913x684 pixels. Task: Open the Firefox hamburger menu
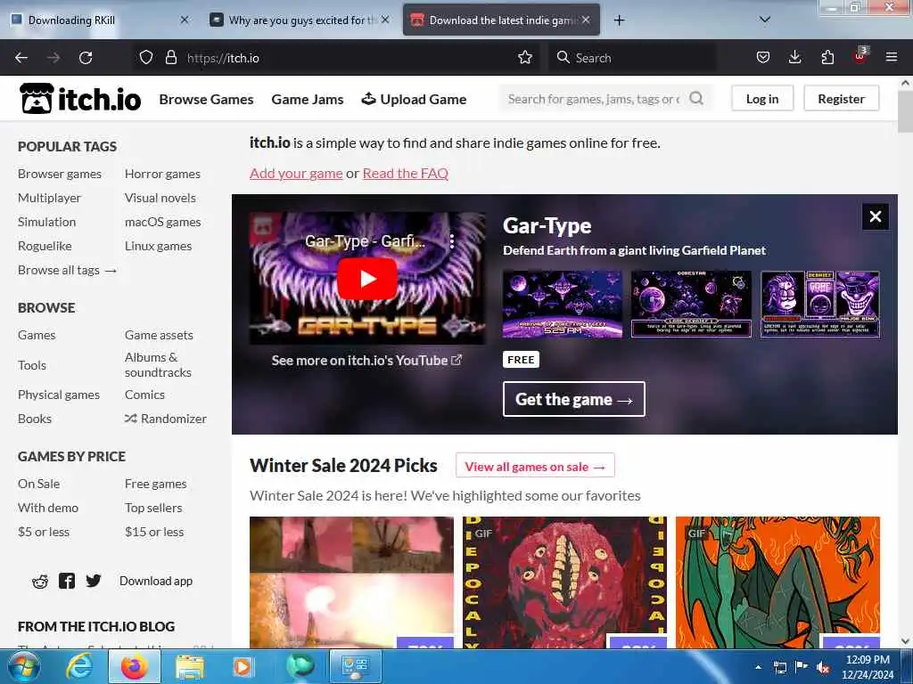point(891,58)
